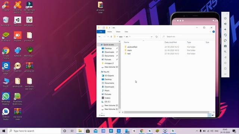Image resolution: width=239 pixels, height=134 pixels.
Task: Go back in File Explorer
Action: (x=100, y=36)
